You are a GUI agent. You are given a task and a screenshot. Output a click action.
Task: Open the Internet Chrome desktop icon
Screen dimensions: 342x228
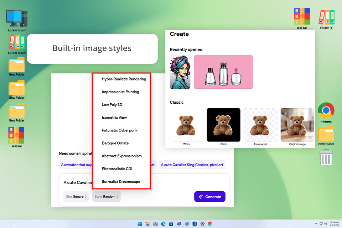(326, 113)
